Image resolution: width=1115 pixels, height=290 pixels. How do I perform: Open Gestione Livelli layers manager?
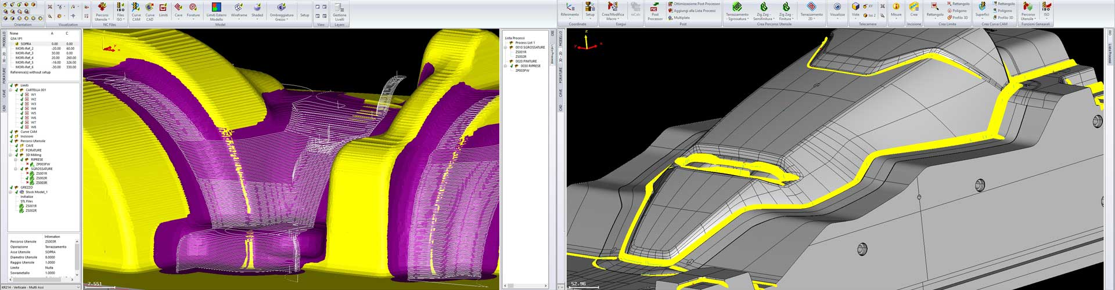340,12
